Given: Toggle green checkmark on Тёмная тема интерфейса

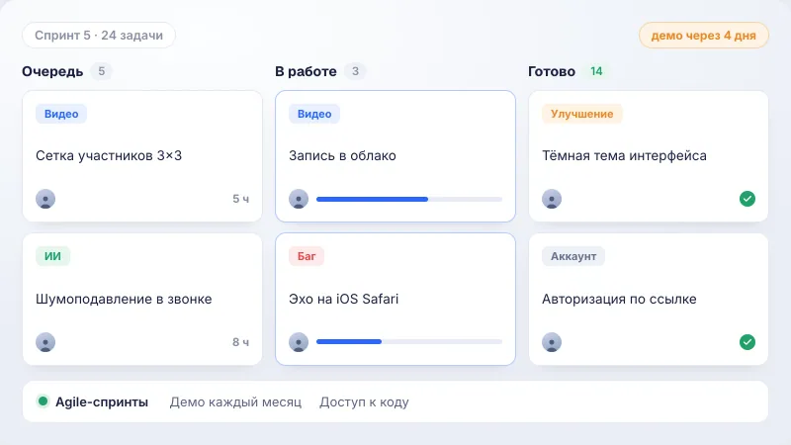Looking at the screenshot, I should point(747,199).
